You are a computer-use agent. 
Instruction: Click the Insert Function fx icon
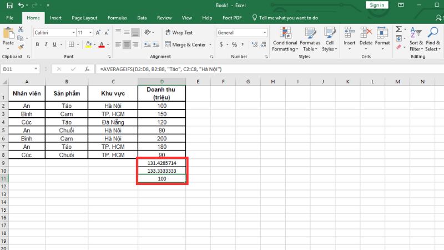click(x=87, y=69)
